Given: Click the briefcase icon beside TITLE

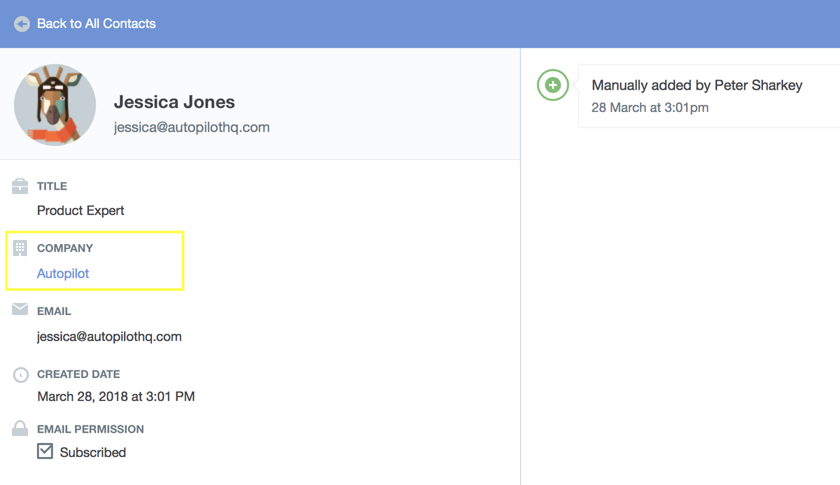Looking at the screenshot, I should (x=20, y=185).
